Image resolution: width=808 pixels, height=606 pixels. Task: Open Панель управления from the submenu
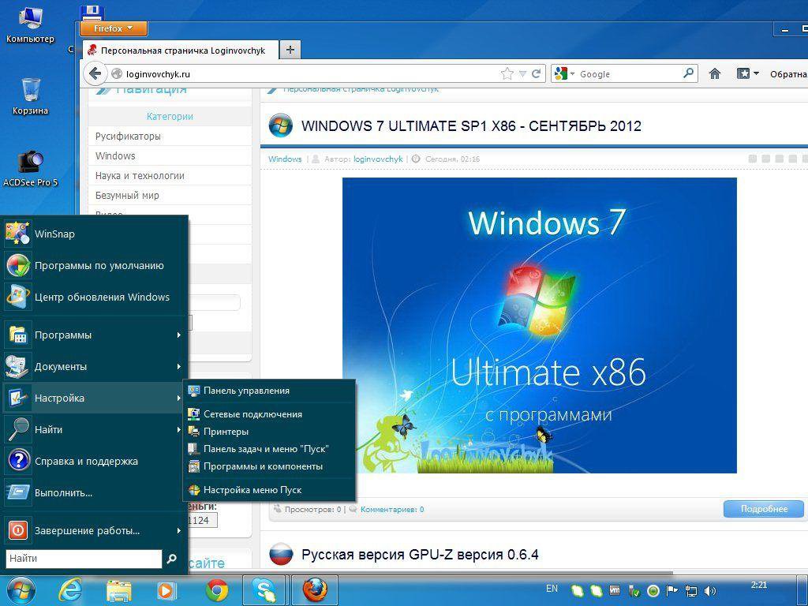270,391
